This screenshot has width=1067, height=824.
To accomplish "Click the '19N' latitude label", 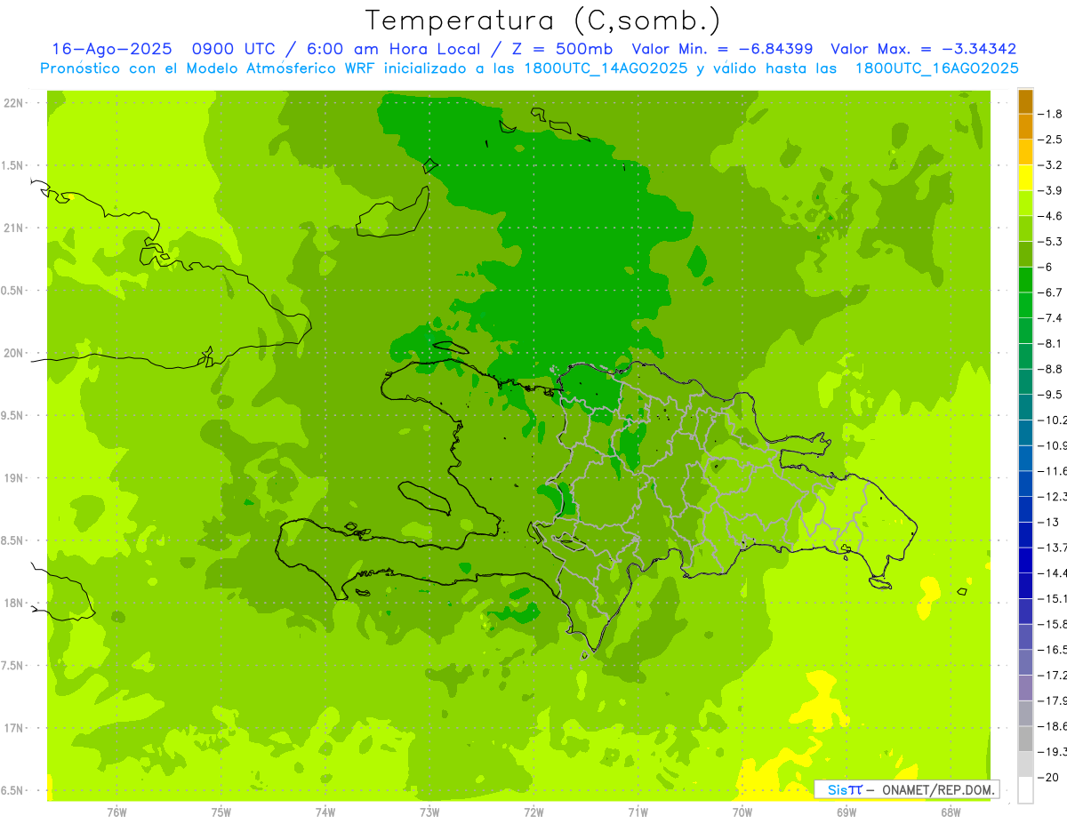I will [x=12, y=478].
